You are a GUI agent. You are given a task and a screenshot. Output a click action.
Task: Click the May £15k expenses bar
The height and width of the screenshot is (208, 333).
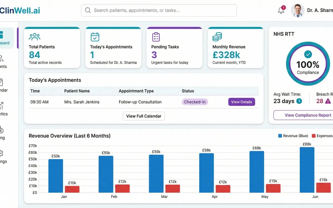[x=273, y=188]
